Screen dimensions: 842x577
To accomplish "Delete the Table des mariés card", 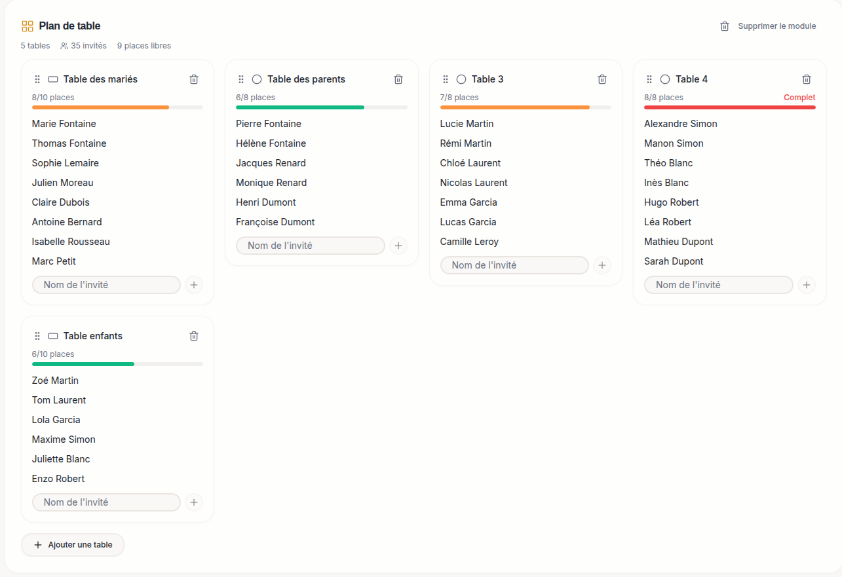I will (194, 79).
